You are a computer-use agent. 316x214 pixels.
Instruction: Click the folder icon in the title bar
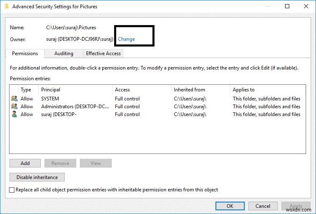pos(6,7)
